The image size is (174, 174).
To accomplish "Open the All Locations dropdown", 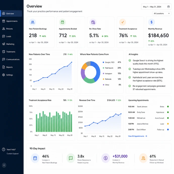I will click(x=162, y=13).
